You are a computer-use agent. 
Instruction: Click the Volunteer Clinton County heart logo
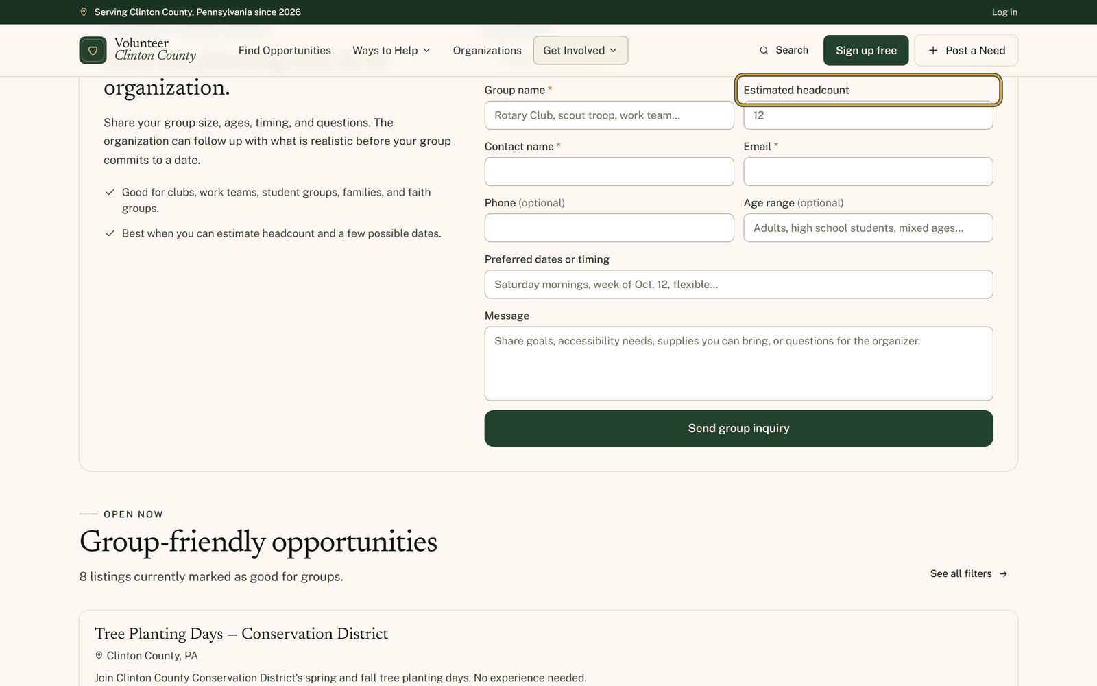[x=93, y=50]
